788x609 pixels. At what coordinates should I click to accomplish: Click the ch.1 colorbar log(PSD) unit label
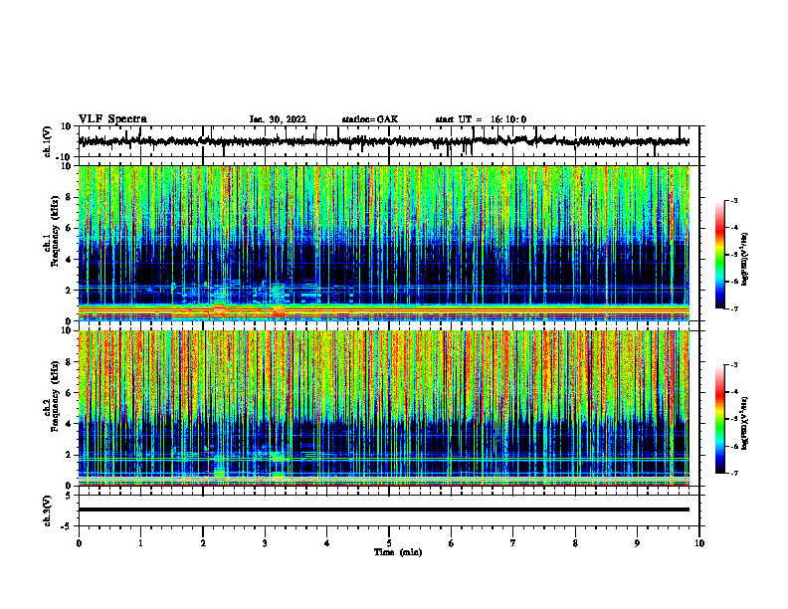745,260
